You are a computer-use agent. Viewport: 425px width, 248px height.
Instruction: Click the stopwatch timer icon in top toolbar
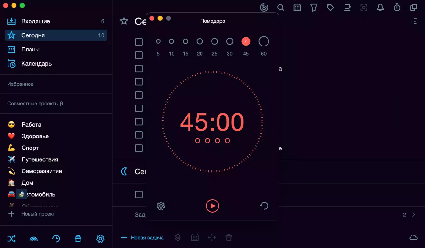(397, 8)
